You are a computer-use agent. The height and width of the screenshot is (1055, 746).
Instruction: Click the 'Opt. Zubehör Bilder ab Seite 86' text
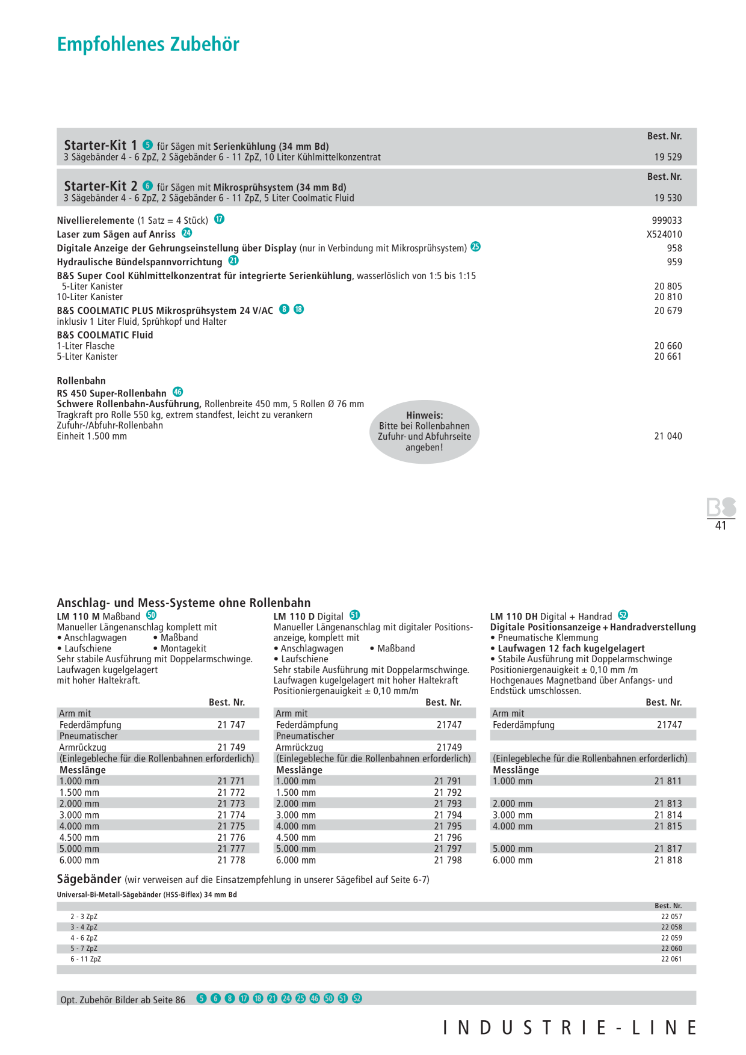pos(123,1000)
